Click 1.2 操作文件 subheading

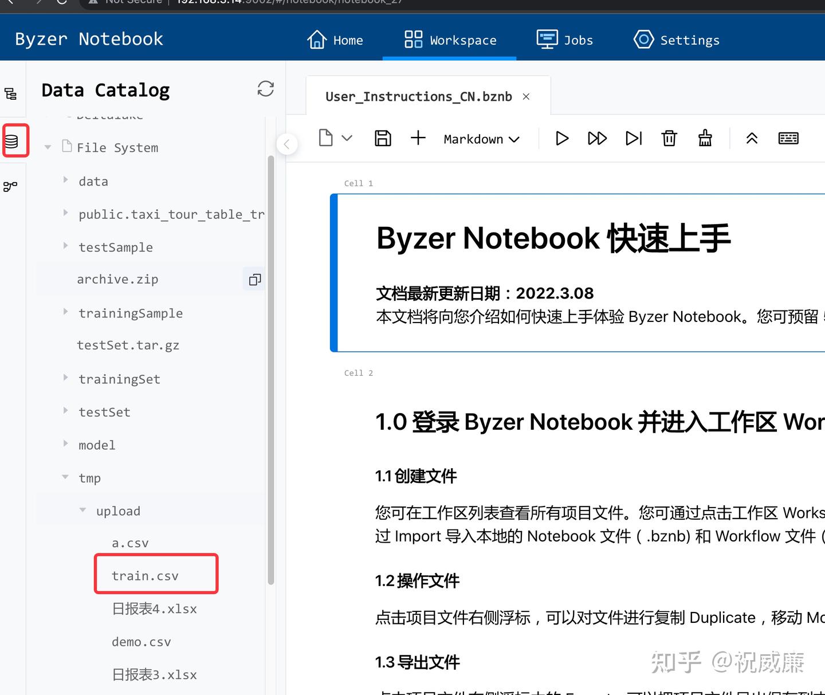(417, 581)
